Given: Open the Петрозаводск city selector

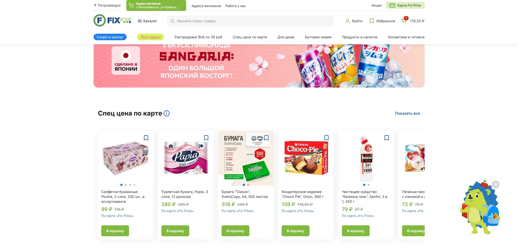Looking at the screenshot, I should point(109,5).
